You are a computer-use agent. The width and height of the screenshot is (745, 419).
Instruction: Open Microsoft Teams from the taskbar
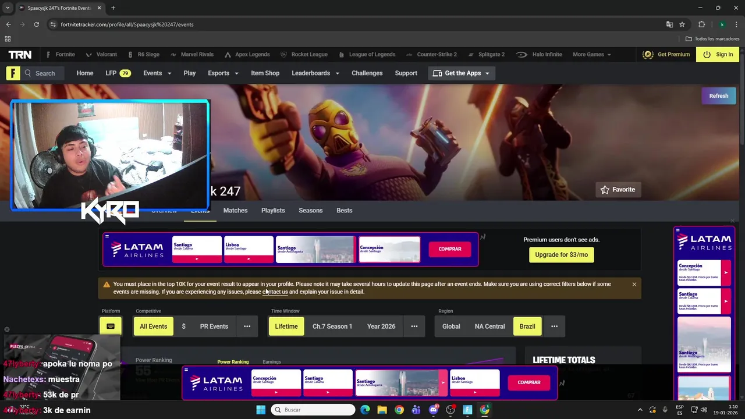416,410
